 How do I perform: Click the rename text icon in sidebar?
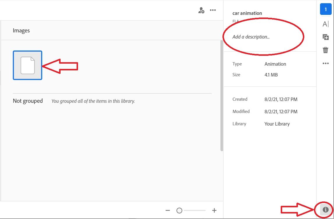tap(326, 24)
